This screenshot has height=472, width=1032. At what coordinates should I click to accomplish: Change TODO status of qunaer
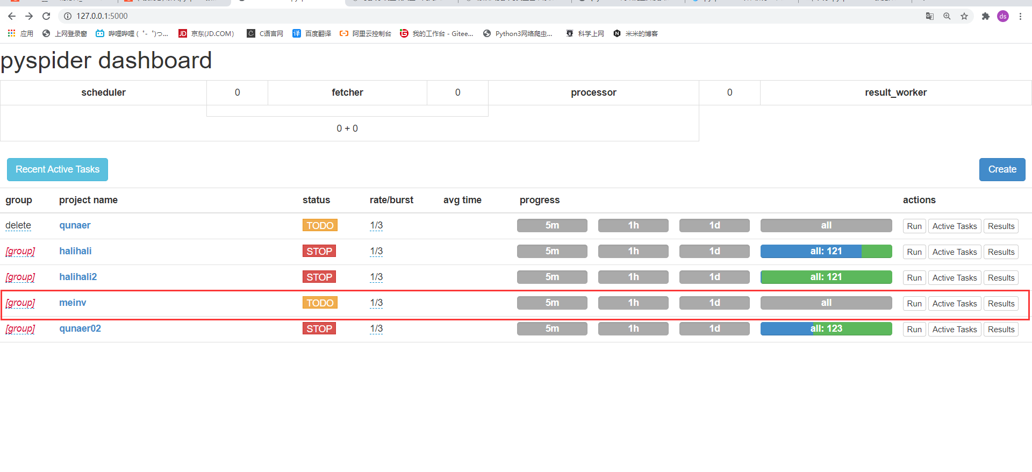320,225
